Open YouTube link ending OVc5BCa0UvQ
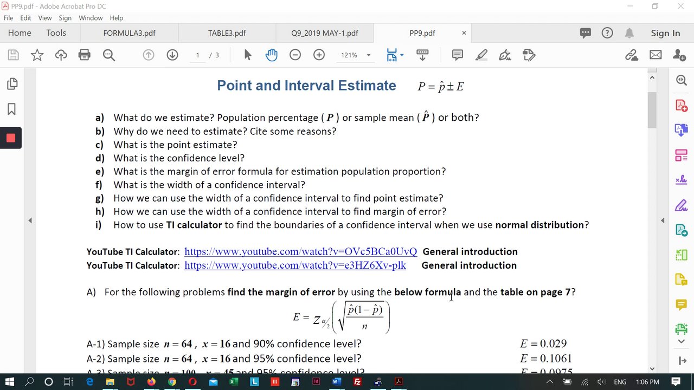This screenshot has height=390, width=694. point(300,252)
